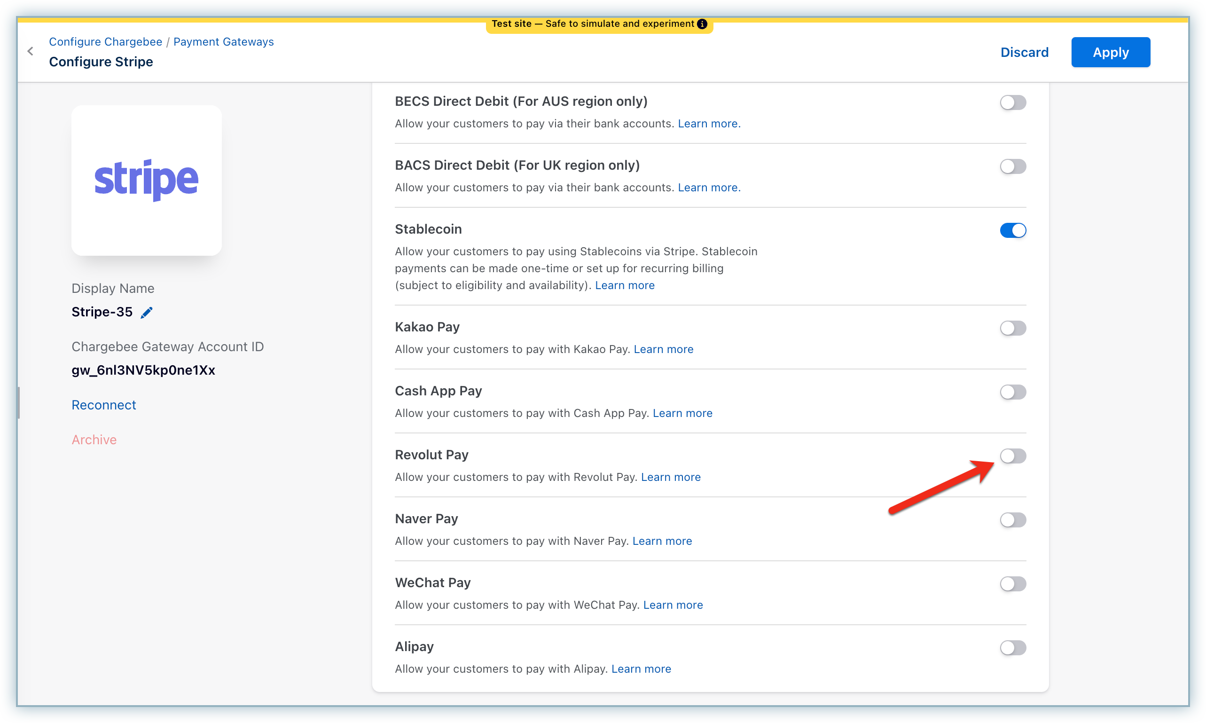Turn on Cash App Pay toggle

(x=1013, y=392)
